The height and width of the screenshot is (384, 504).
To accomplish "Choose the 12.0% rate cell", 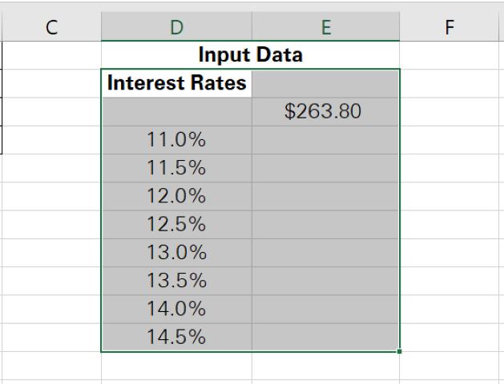I will pyautogui.click(x=176, y=196).
